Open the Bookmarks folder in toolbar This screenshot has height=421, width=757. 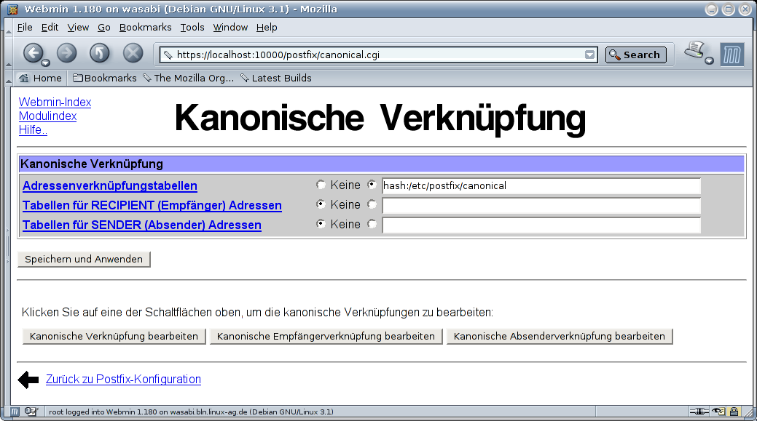coord(105,78)
